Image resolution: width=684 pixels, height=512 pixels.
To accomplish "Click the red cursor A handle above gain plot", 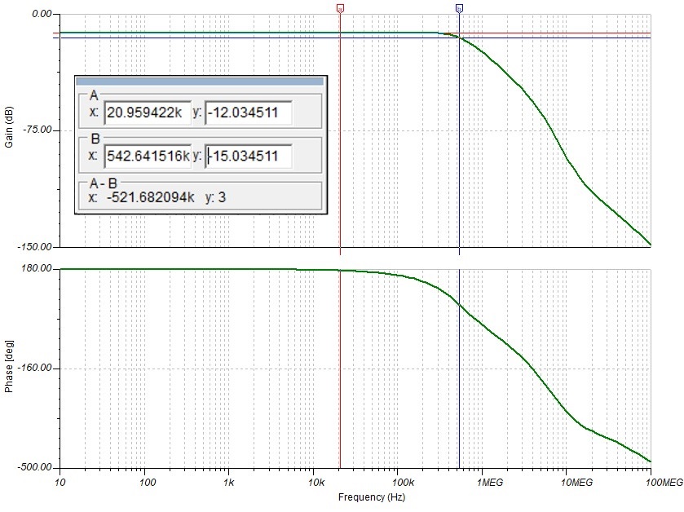I will click(x=340, y=7).
